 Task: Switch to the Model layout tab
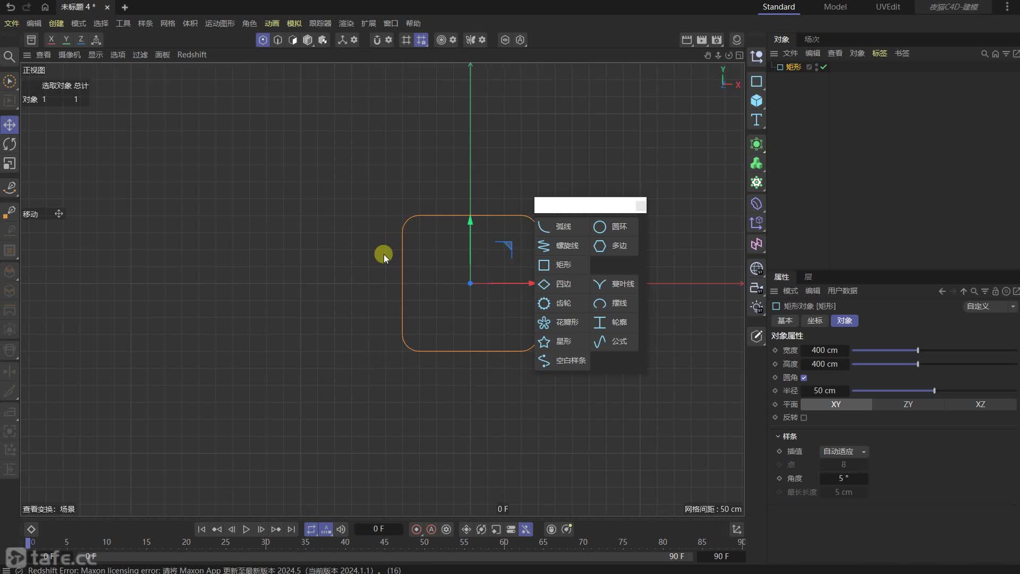[835, 7]
